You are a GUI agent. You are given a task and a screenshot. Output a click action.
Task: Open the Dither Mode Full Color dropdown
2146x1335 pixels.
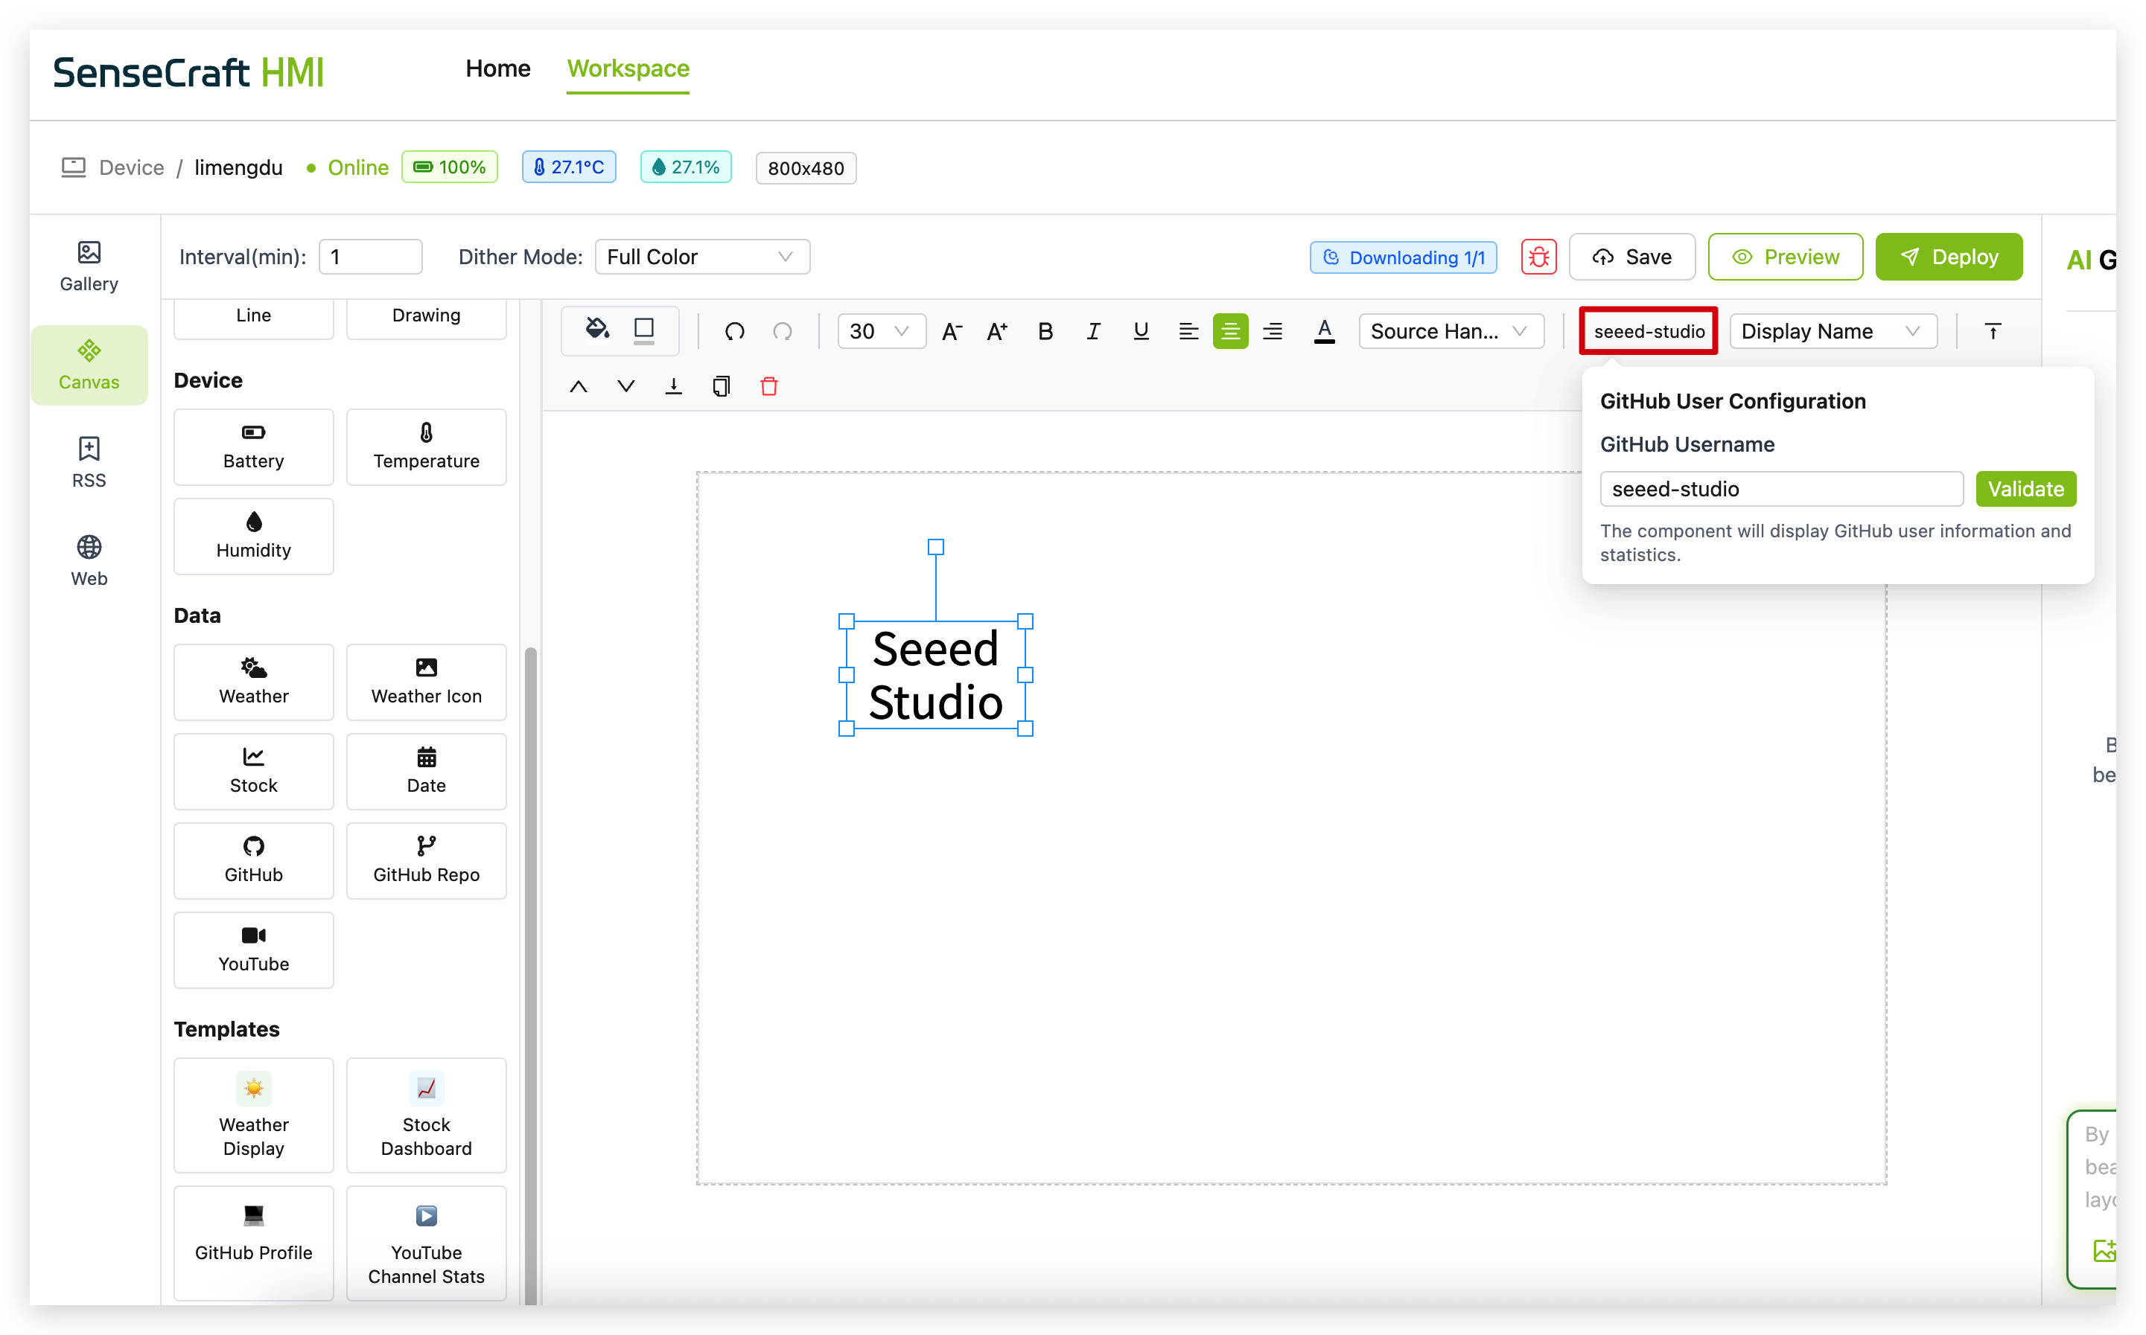click(x=702, y=257)
